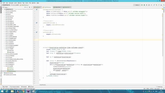Click the locate current file target icon in Project panel
Screen dimensions: 165x93
point(25,7)
